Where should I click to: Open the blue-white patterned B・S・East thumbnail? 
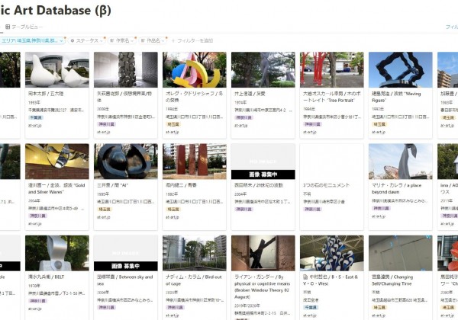point(332,253)
